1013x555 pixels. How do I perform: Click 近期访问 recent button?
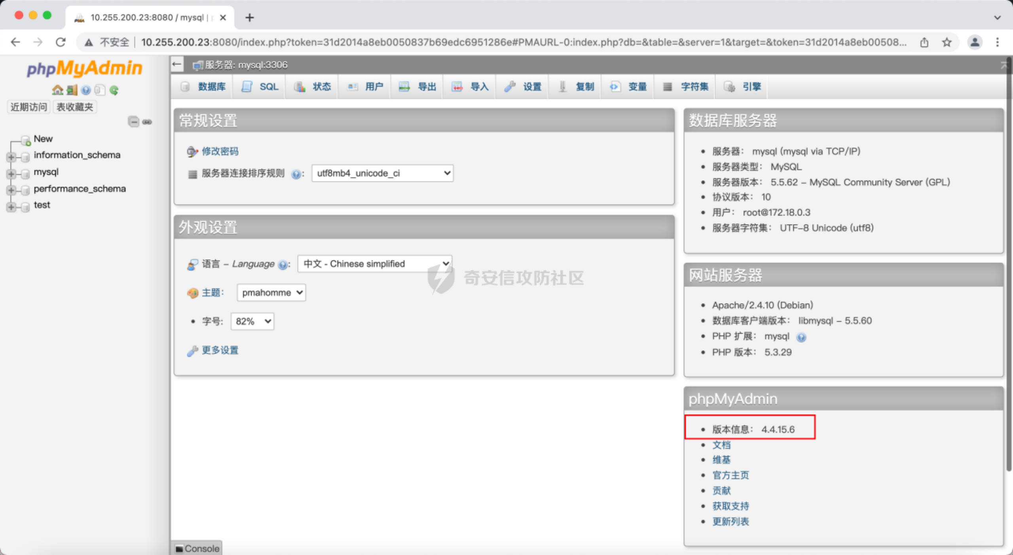[x=28, y=107]
